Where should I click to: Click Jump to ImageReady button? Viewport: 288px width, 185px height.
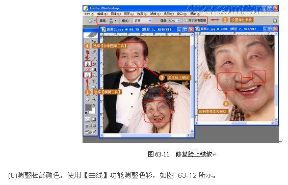pos(91,132)
